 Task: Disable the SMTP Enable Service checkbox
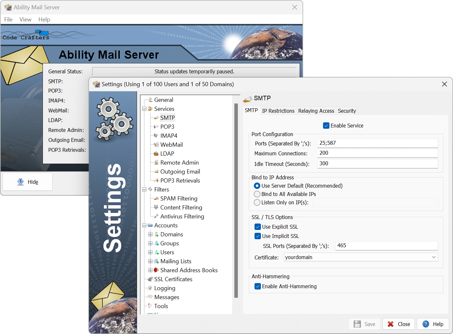coord(326,126)
